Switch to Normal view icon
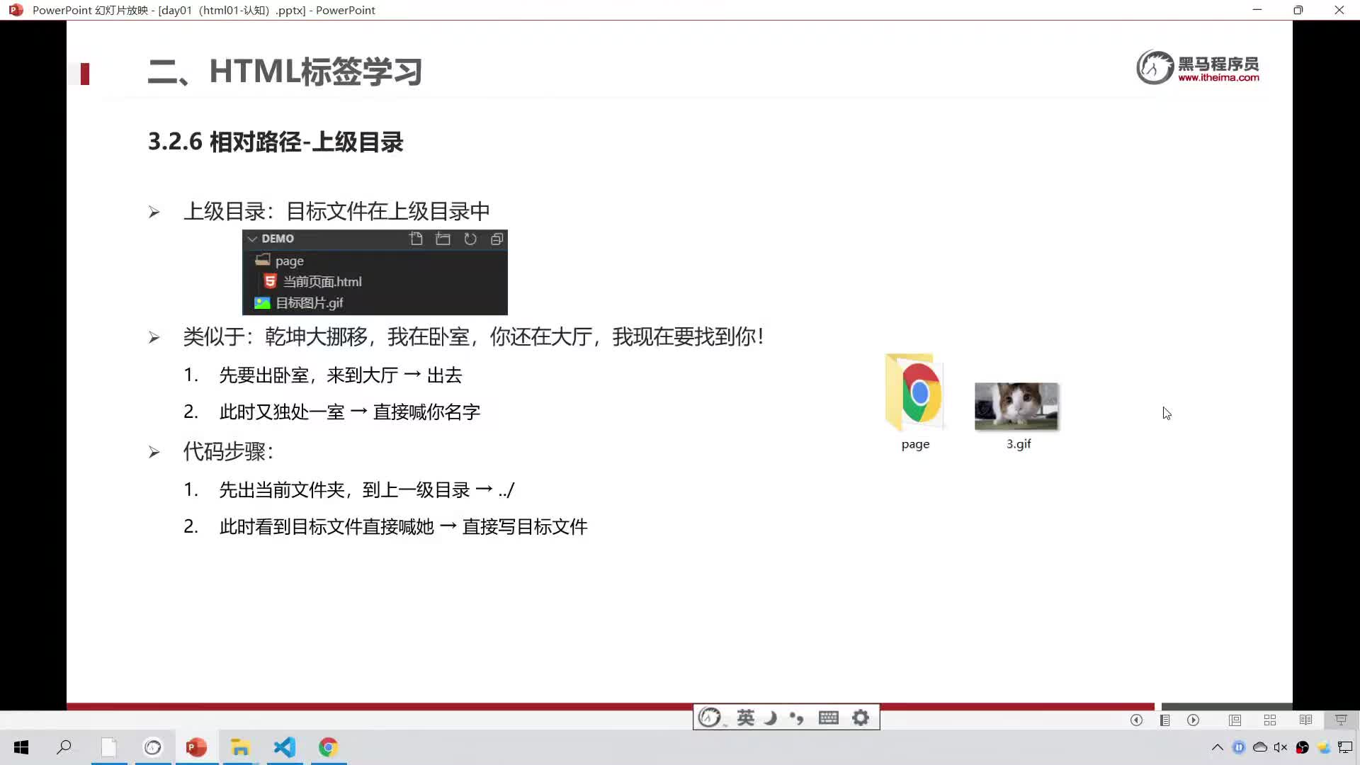The width and height of the screenshot is (1360, 765). click(1235, 720)
